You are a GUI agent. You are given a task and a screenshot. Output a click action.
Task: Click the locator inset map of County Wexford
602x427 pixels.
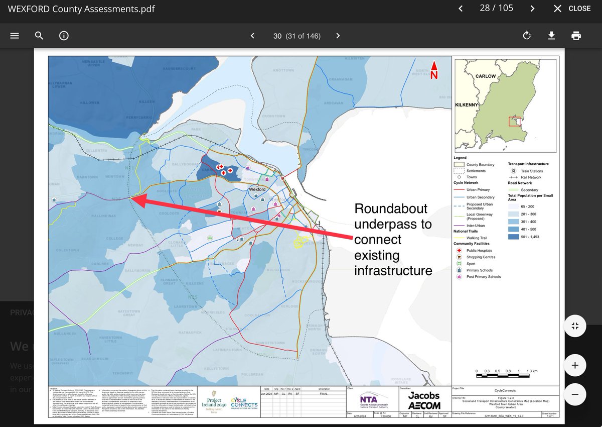coord(505,105)
